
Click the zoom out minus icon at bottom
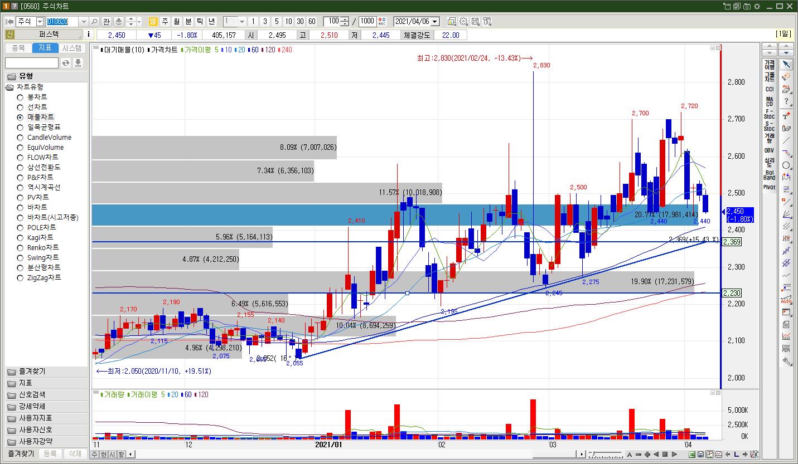click(x=639, y=455)
